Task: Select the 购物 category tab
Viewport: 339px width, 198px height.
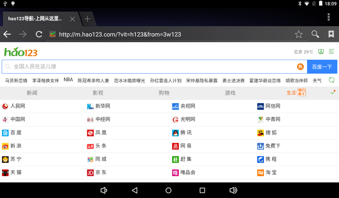Action: click(x=164, y=93)
